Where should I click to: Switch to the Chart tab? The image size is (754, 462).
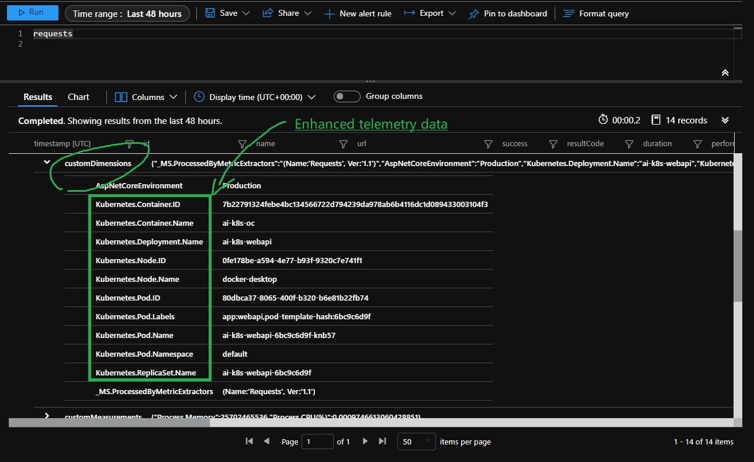78,96
